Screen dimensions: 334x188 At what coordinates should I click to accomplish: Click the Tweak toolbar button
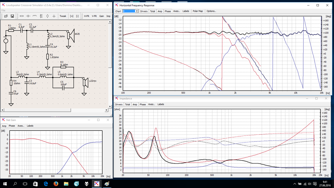(63, 16)
